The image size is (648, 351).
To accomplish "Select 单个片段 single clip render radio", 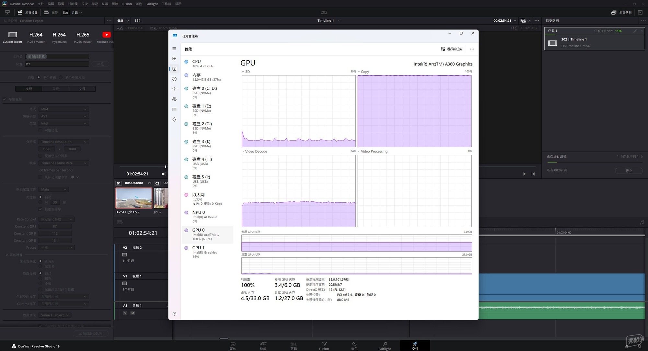I will (x=39, y=77).
